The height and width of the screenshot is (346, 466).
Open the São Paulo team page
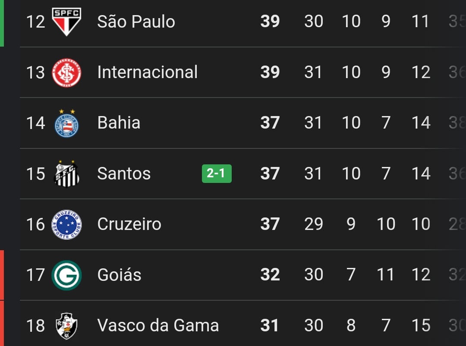(136, 22)
